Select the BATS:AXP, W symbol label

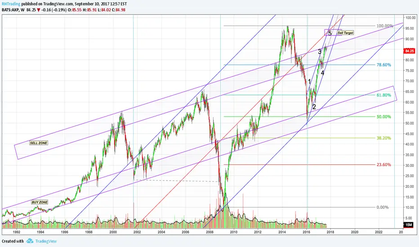click(13, 10)
